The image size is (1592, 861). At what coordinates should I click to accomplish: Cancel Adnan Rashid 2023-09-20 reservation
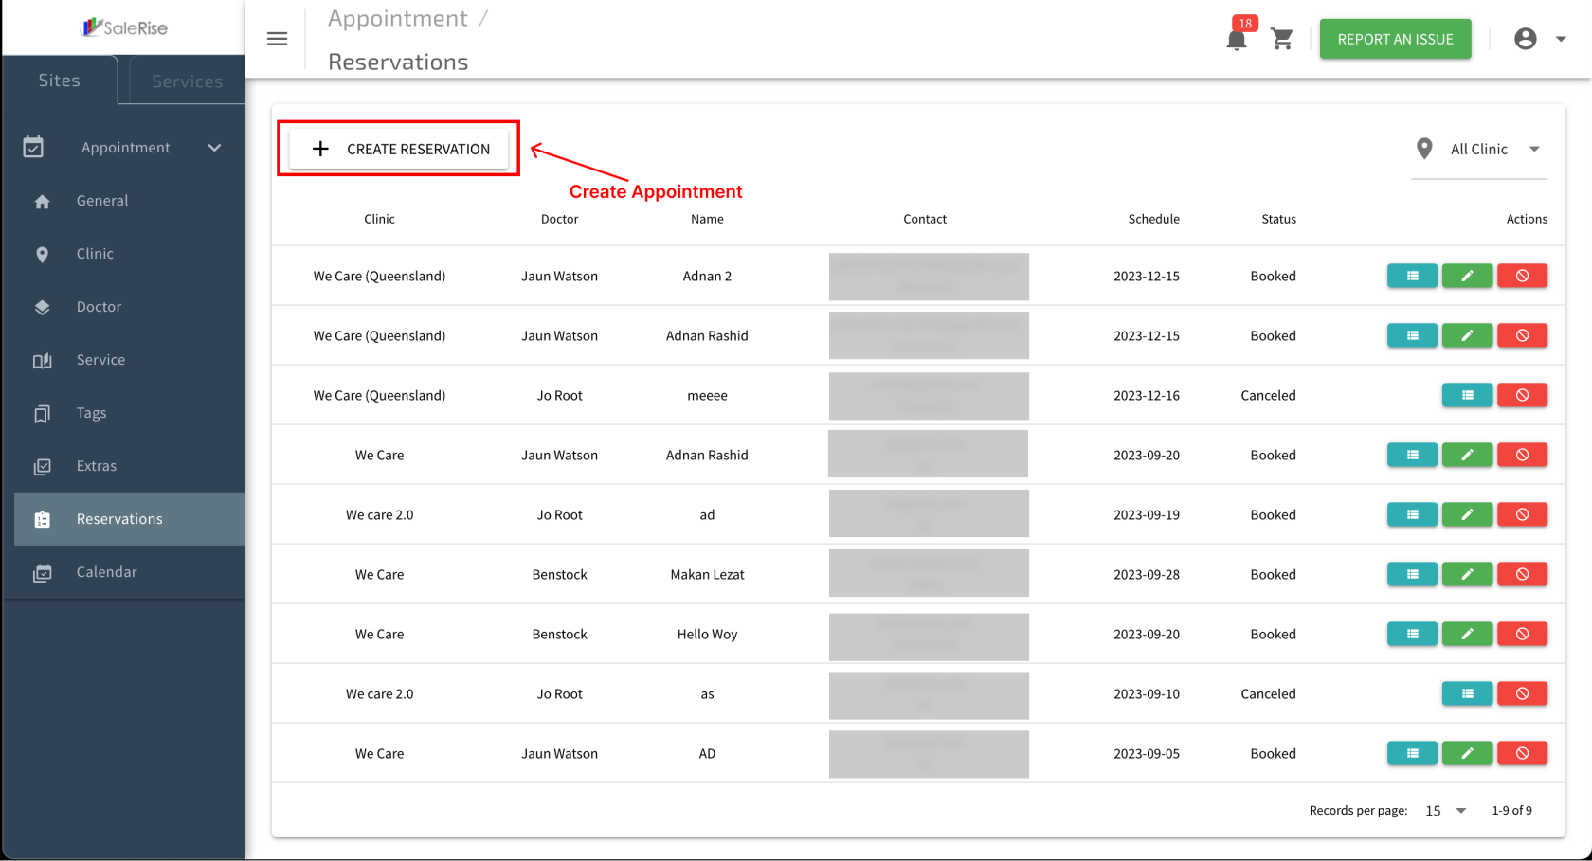(1522, 455)
